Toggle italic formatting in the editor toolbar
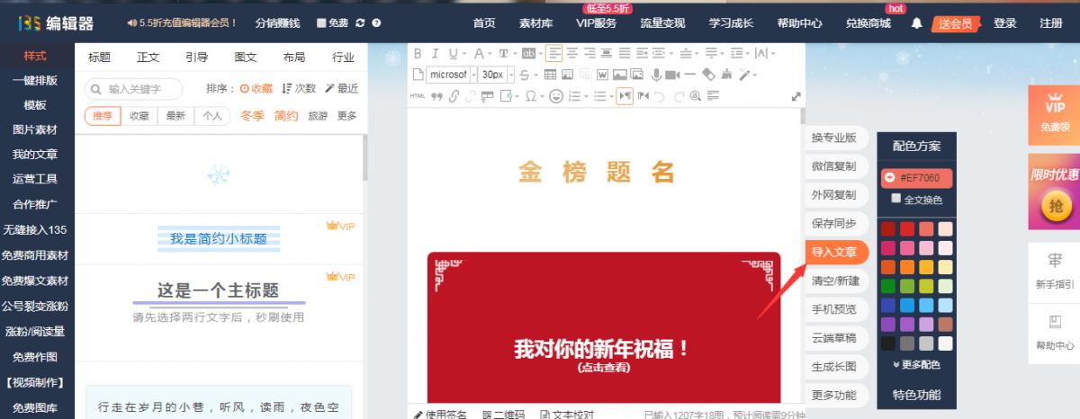Image resolution: width=1080 pixels, height=419 pixels. pos(435,53)
